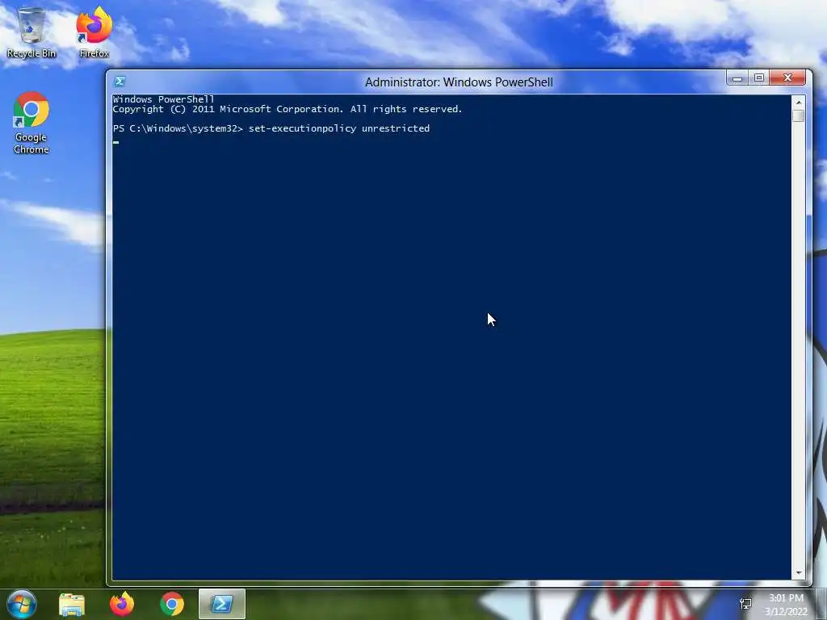
Task: Click the 'set-executionpolicy unrestricted' command text
Action: (x=339, y=128)
